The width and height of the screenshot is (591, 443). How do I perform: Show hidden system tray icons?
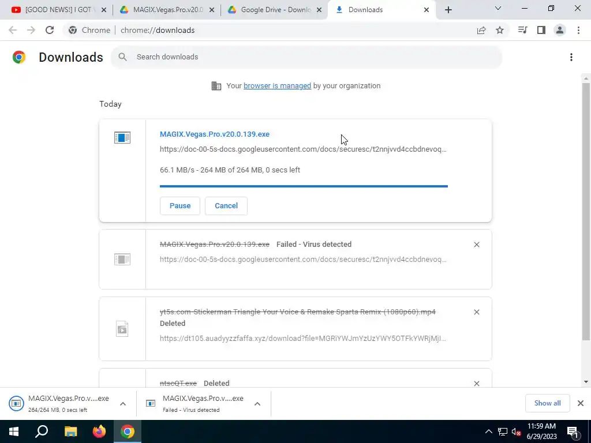pos(488,431)
